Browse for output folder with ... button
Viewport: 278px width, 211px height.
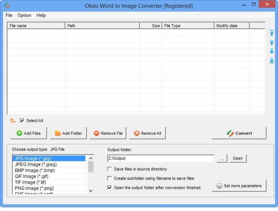(x=222, y=158)
